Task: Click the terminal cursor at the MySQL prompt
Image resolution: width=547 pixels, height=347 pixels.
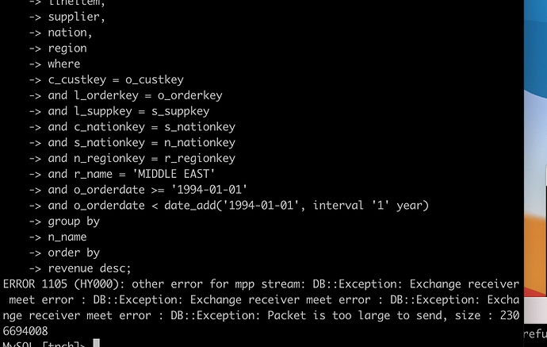Action: tap(96, 344)
